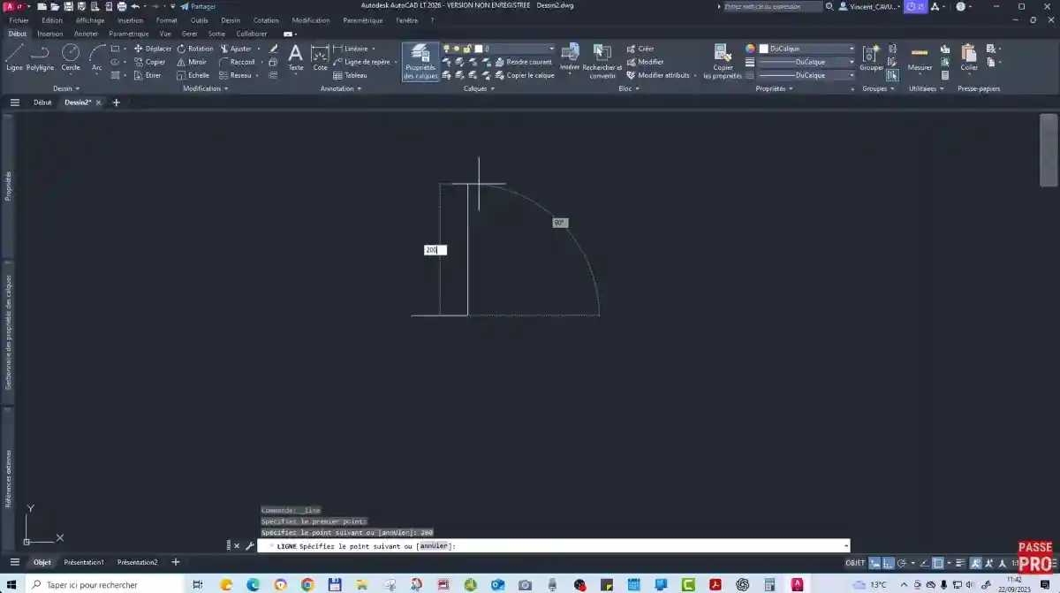Expand the Bloc panel dropdown

[631, 88]
